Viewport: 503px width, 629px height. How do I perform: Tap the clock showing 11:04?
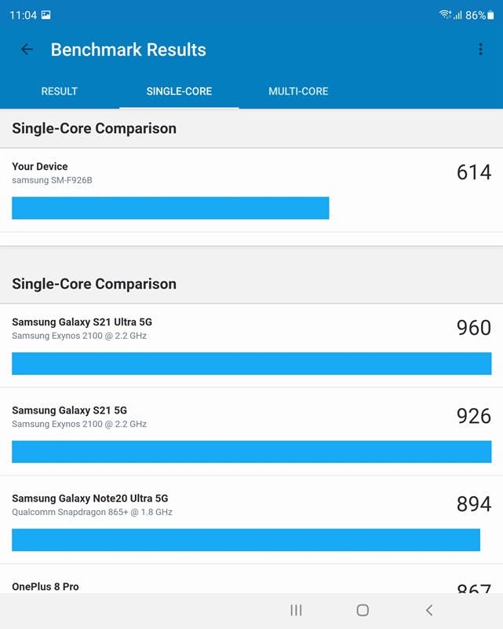23,15
